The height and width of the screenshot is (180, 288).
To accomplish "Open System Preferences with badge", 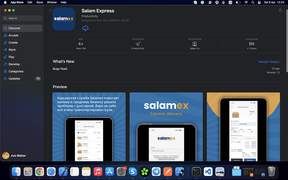I will coord(121,172).
